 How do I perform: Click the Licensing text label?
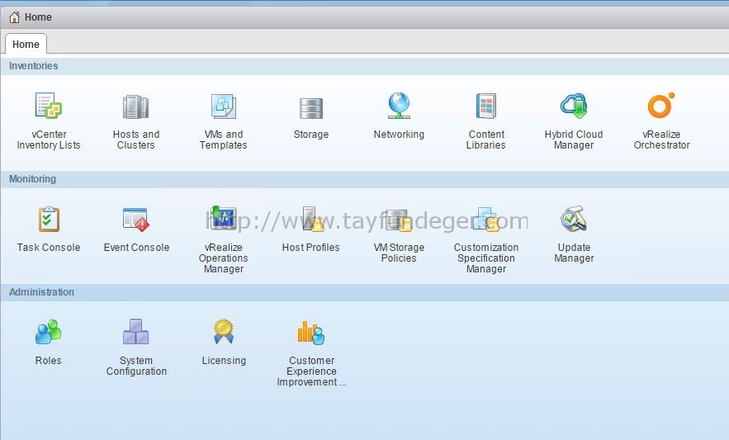[x=224, y=361]
